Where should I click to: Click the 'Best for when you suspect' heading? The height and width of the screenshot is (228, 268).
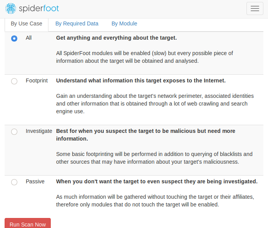pyautogui.click(x=146, y=135)
